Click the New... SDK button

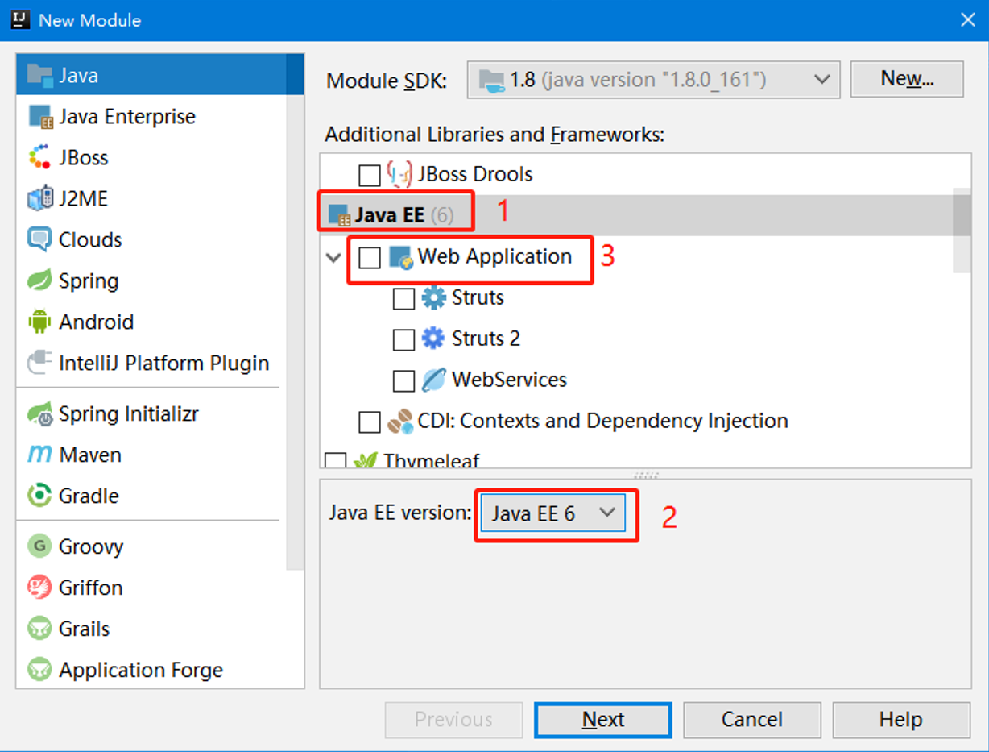(x=907, y=79)
